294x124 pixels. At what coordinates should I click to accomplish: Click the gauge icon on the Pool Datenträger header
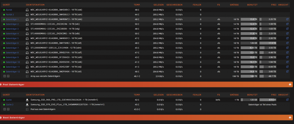(290, 84)
